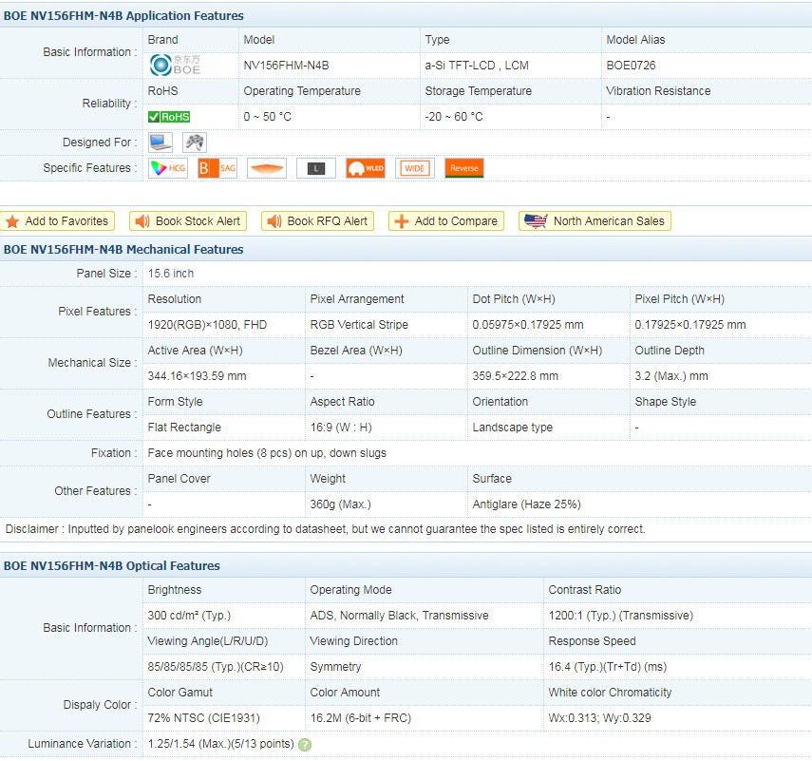Click the 'BOE NV156FHM-N4B Optical Features' heading

[x=112, y=565]
